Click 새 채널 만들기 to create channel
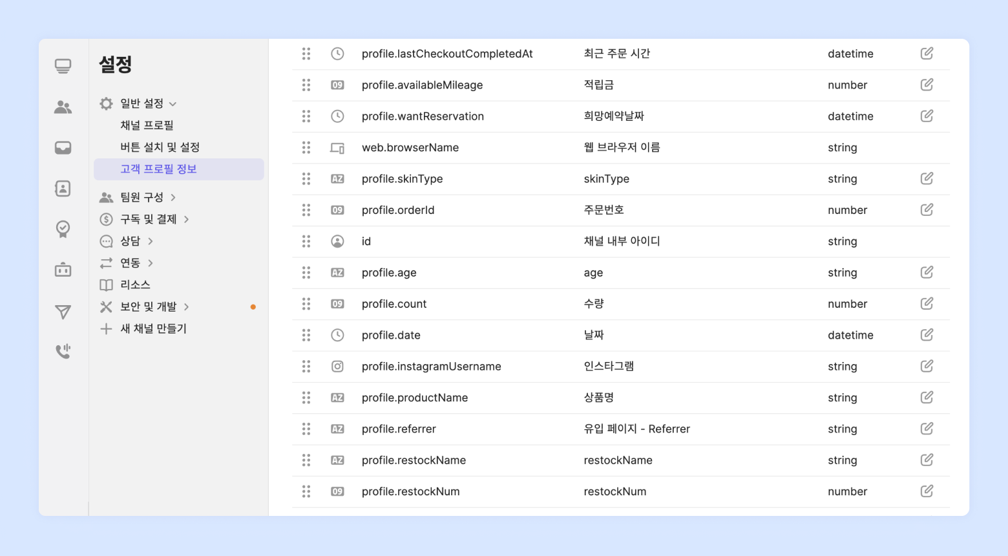 click(153, 328)
